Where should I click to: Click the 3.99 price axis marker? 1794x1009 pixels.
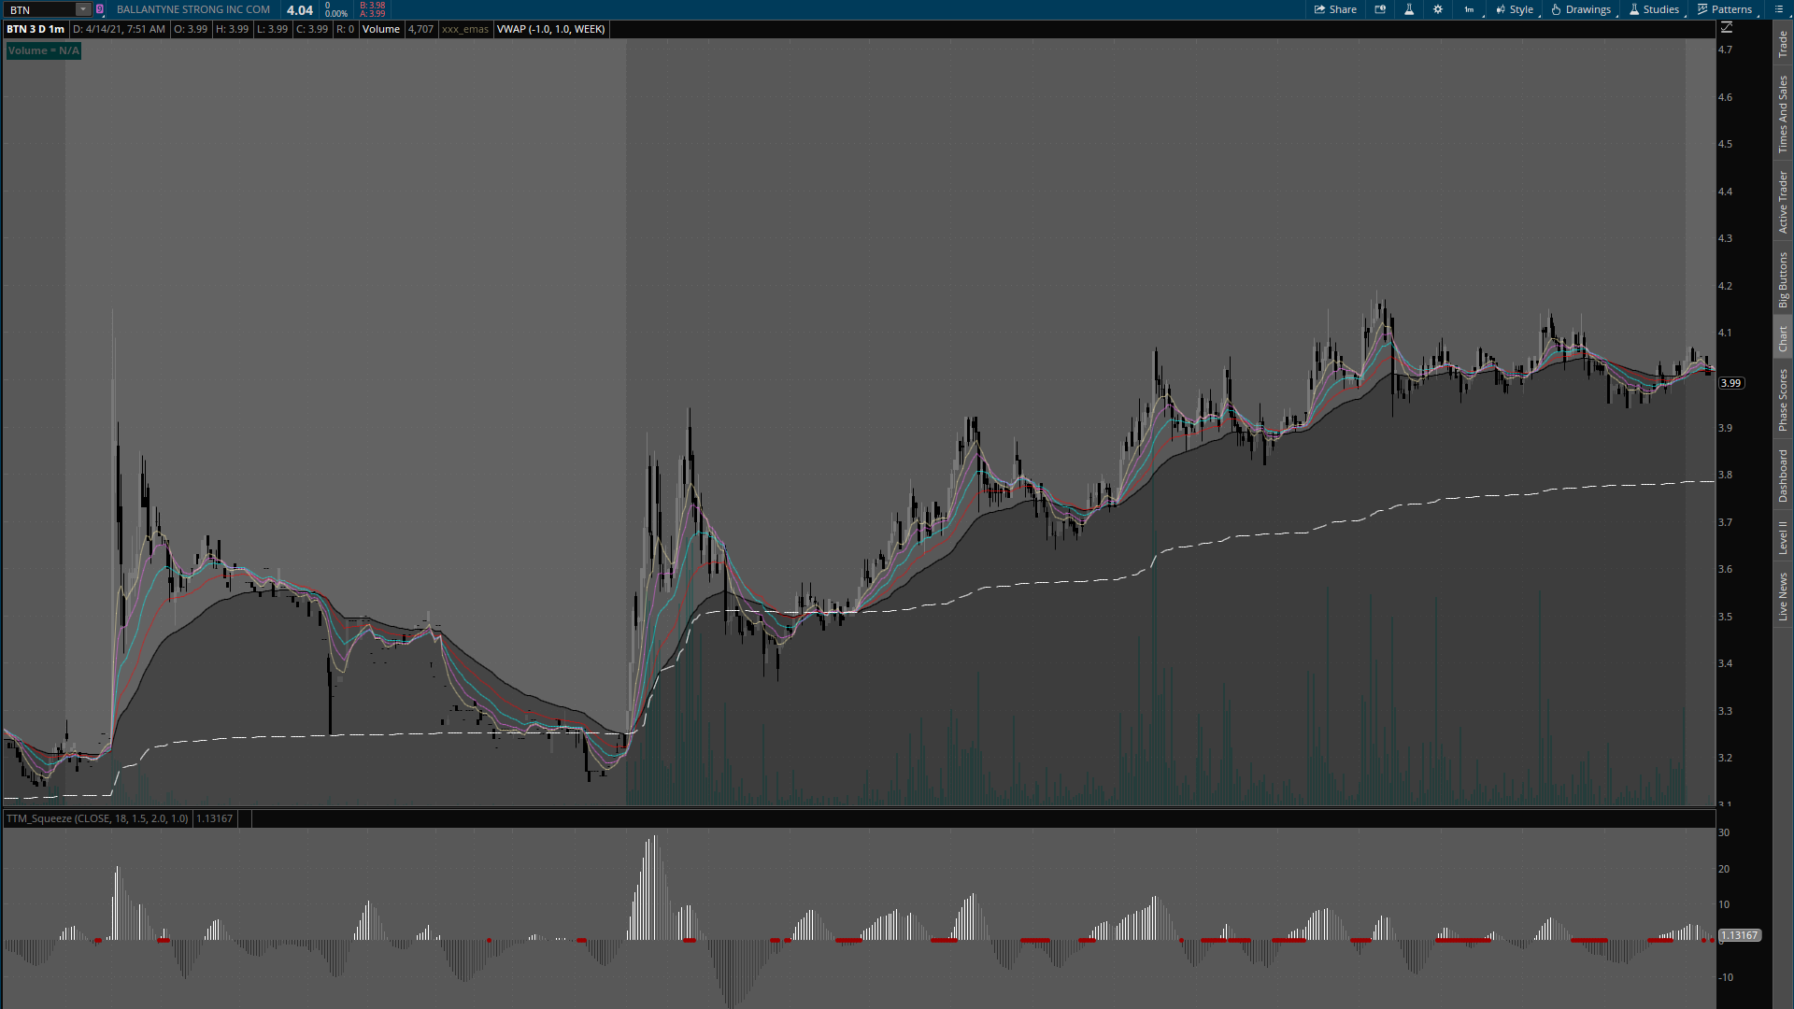1731,383
